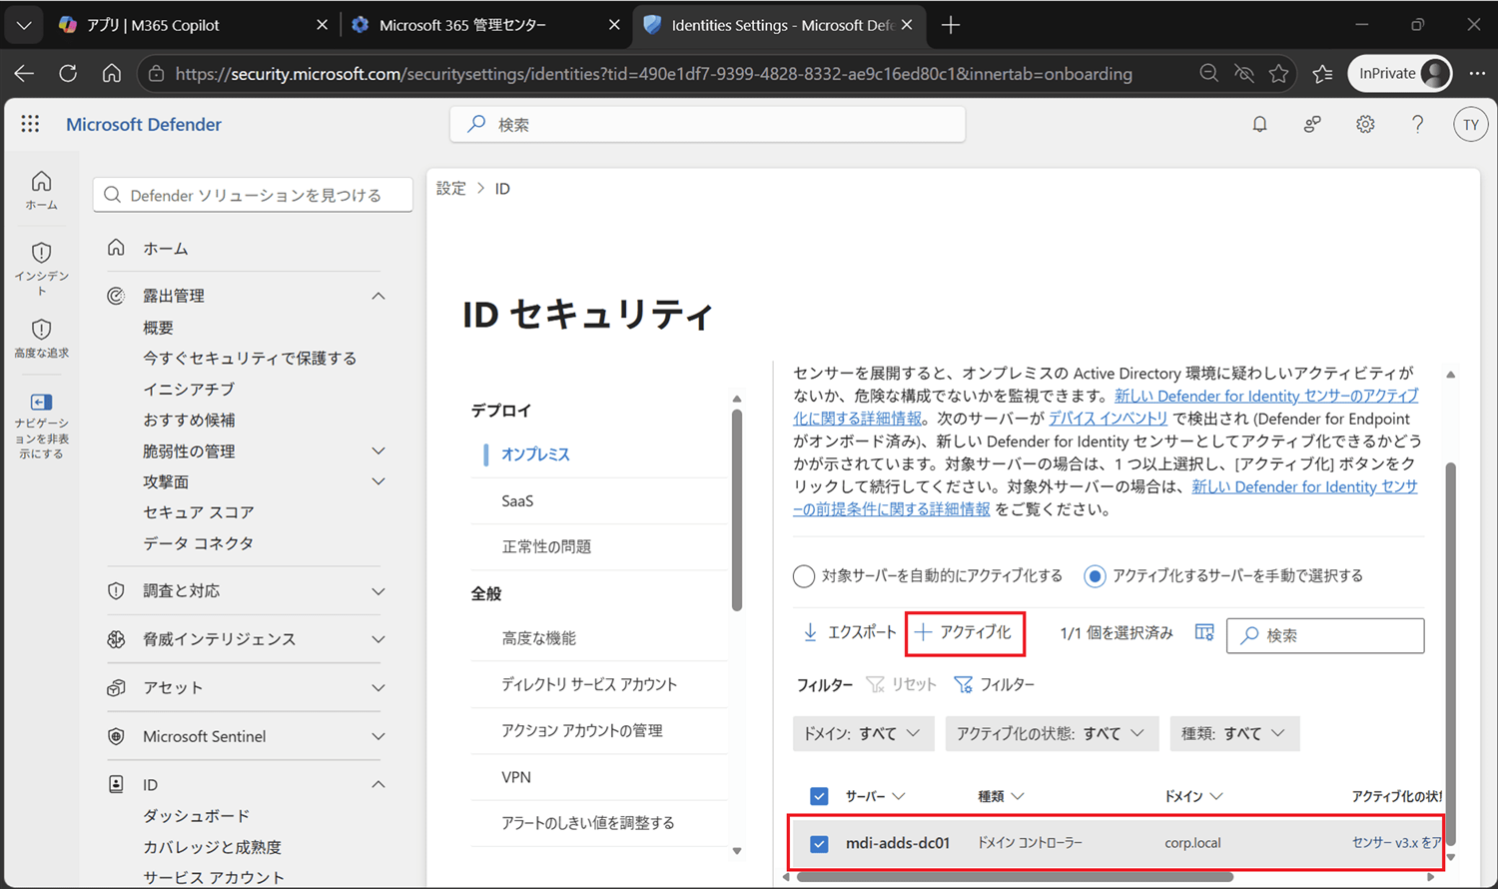Collapse the 露出管理 section

click(378, 296)
